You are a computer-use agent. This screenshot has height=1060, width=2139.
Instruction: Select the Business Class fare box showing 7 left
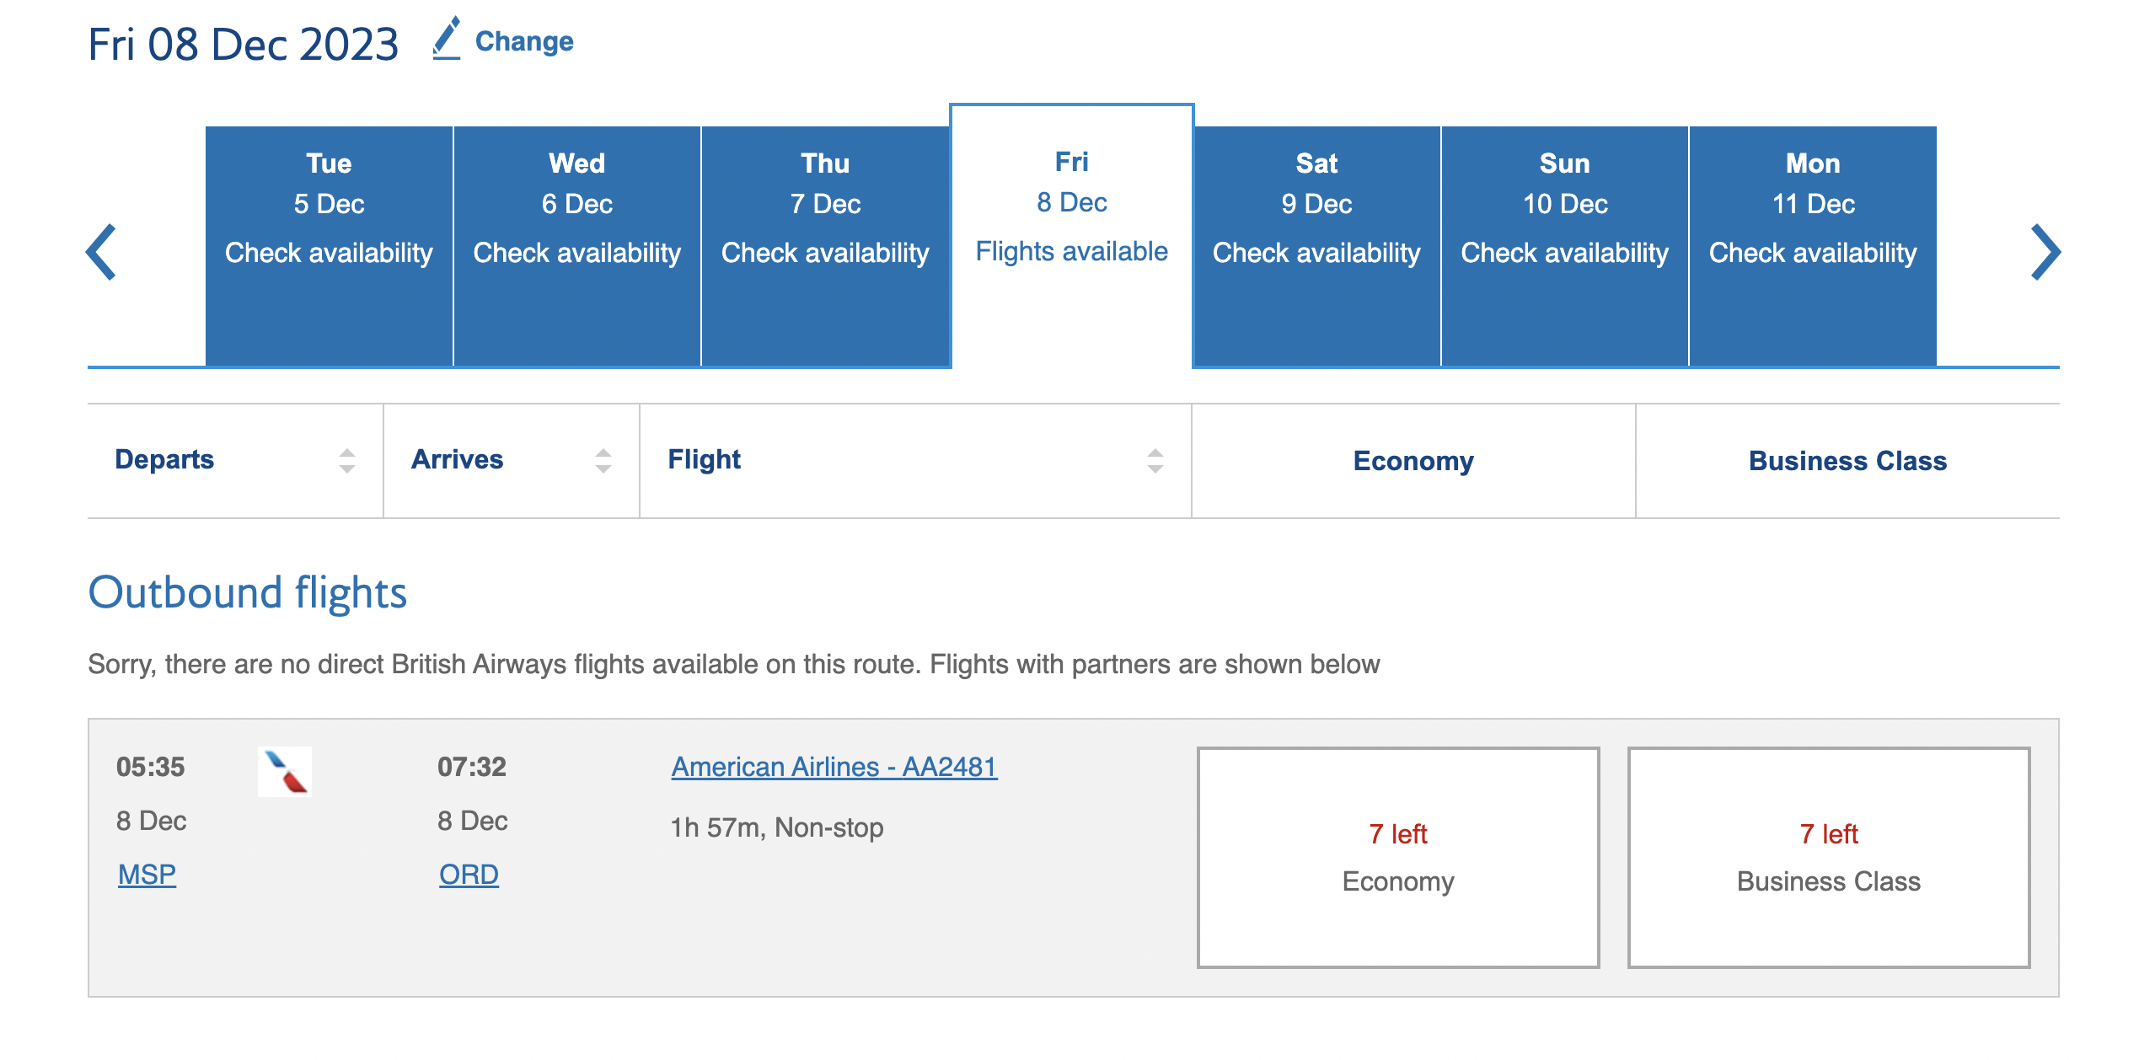(1831, 855)
